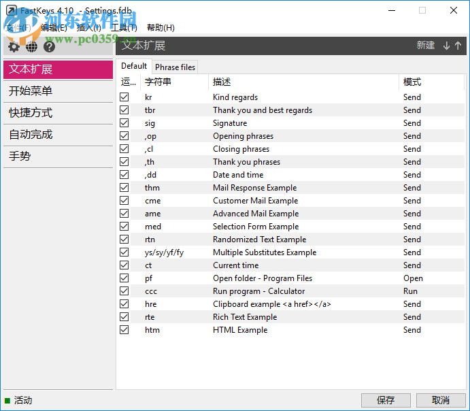The height and width of the screenshot is (411, 470).
Task: Toggle the ccc Calculator checkbox
Action: click(x=124, y=291)
